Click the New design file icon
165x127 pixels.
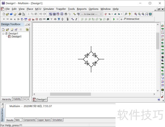[4, 14]
